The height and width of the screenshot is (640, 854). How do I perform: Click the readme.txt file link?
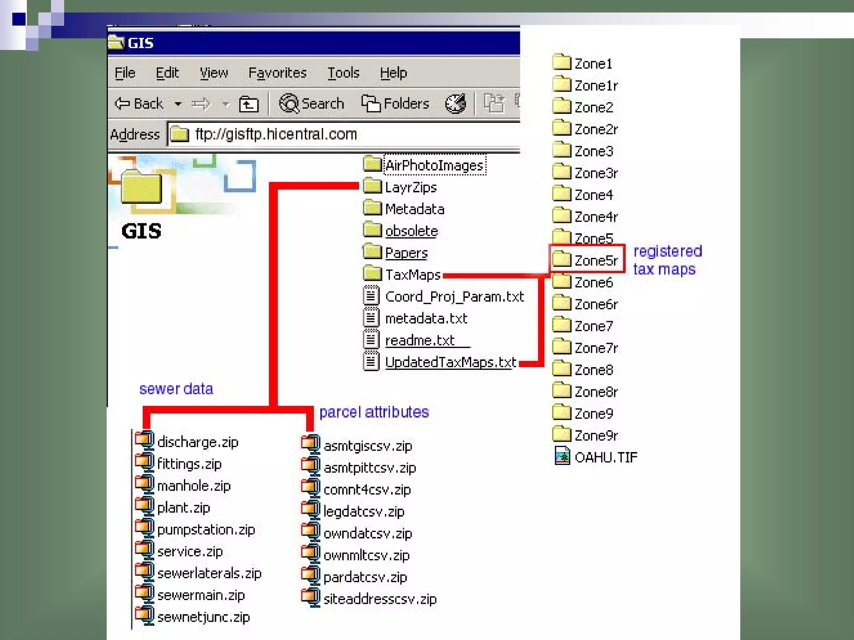point(419,340)
